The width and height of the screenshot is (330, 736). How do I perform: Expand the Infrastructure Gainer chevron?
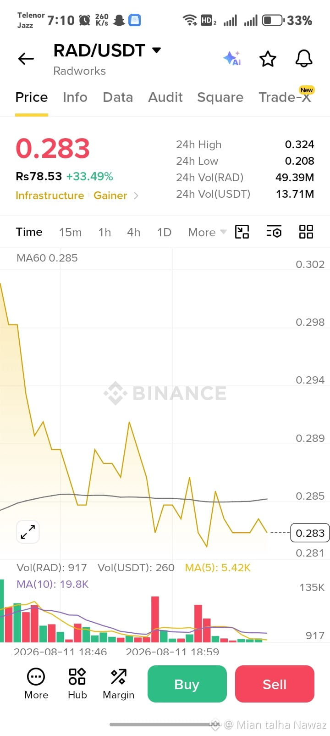coord(136,195)
